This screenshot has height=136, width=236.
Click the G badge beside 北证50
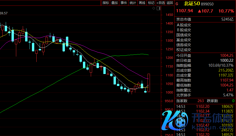(x=177, y=4)
